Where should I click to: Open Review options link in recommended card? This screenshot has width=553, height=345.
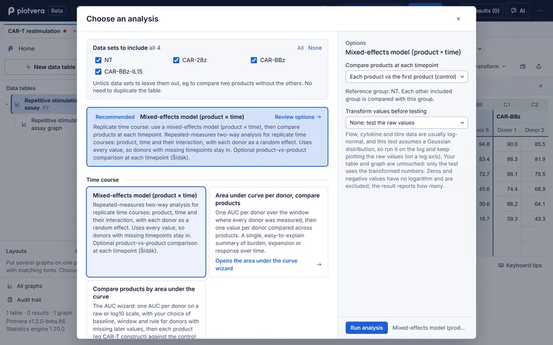298,117
